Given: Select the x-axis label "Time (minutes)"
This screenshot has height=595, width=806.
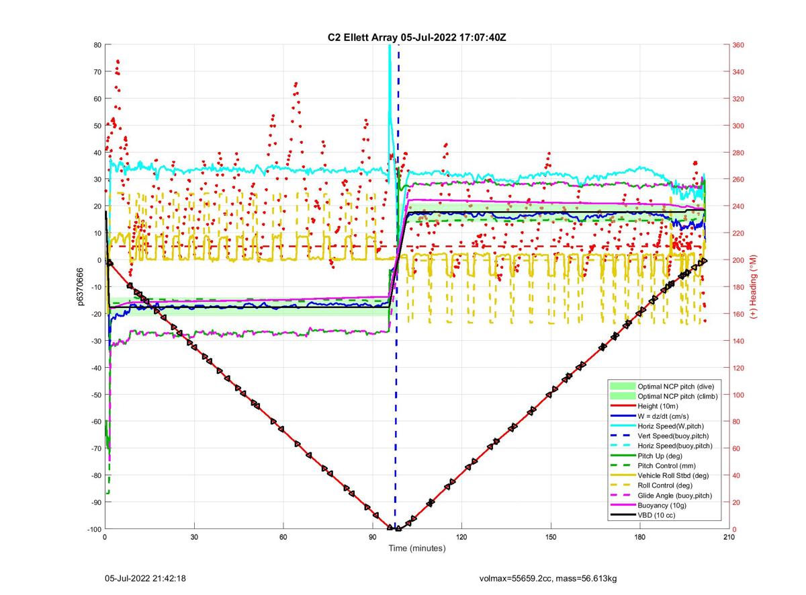Looking at the screenshot, I should 417,548.
